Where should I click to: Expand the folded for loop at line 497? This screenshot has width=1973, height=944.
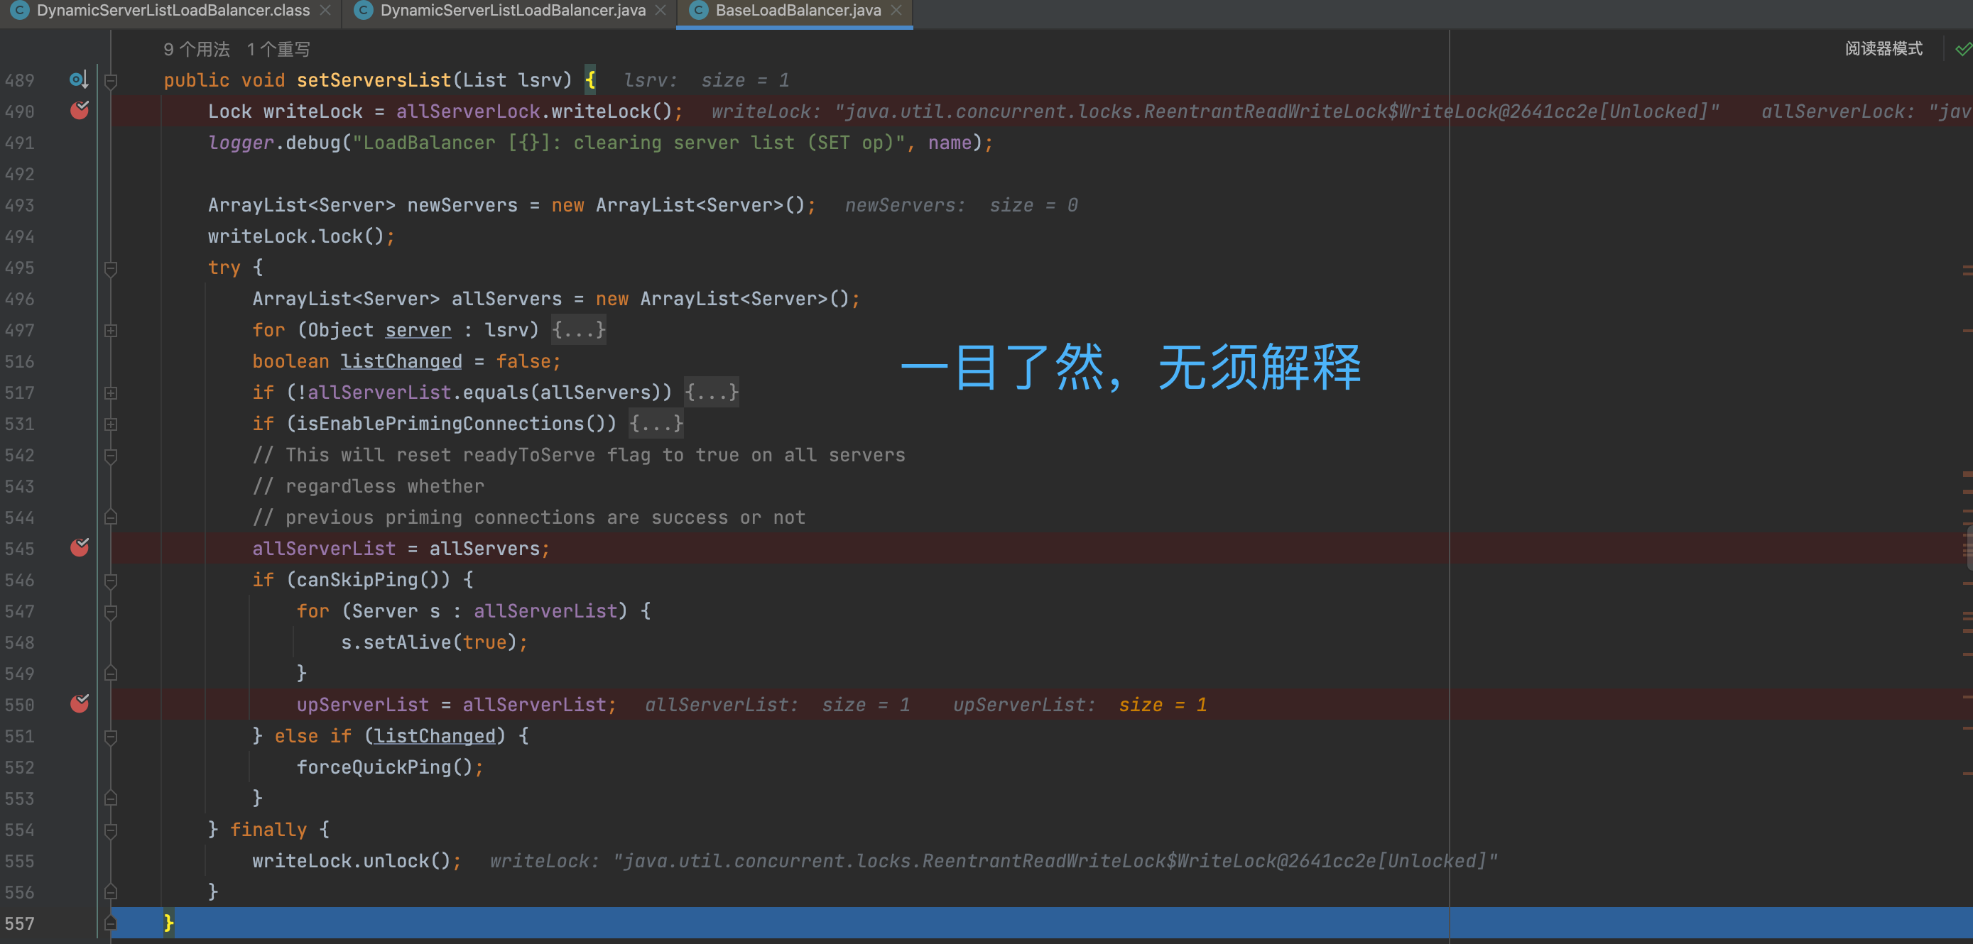[x=110, y=331]
